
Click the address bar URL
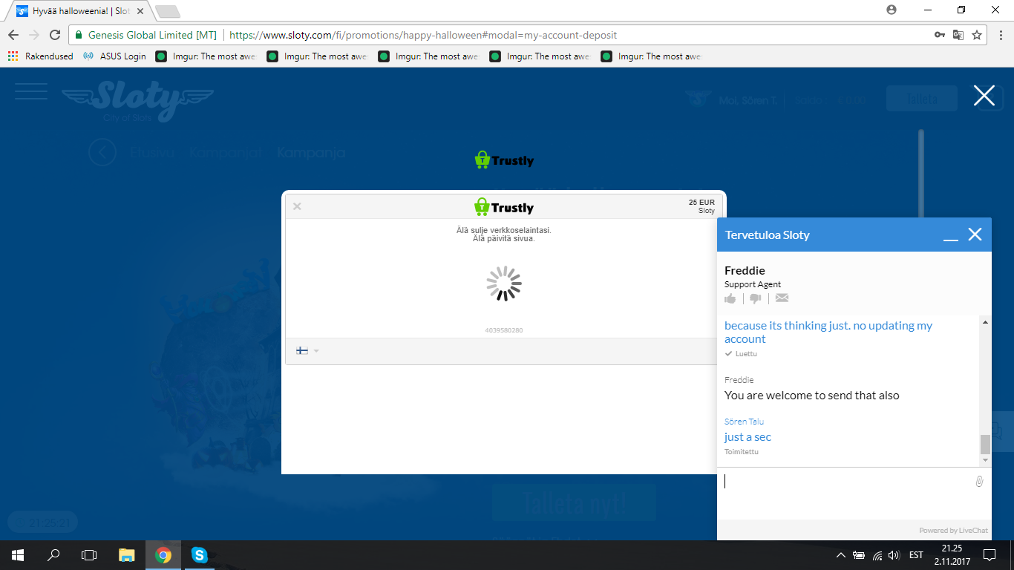[x=423, y=35]
